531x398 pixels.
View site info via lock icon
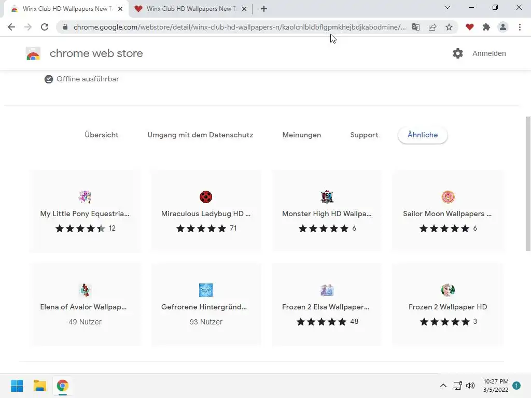click(65, 27)
